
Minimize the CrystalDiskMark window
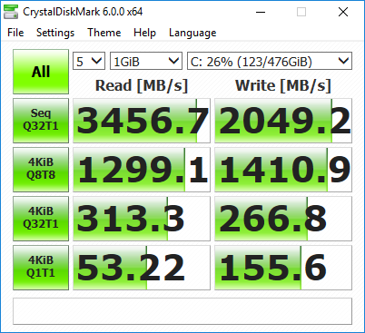click(261, 12)
